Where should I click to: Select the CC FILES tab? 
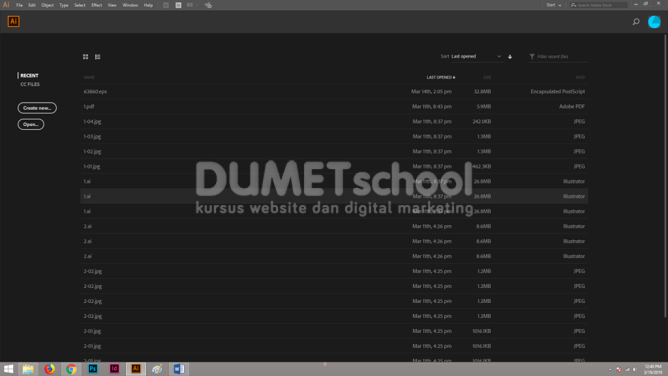30,84
